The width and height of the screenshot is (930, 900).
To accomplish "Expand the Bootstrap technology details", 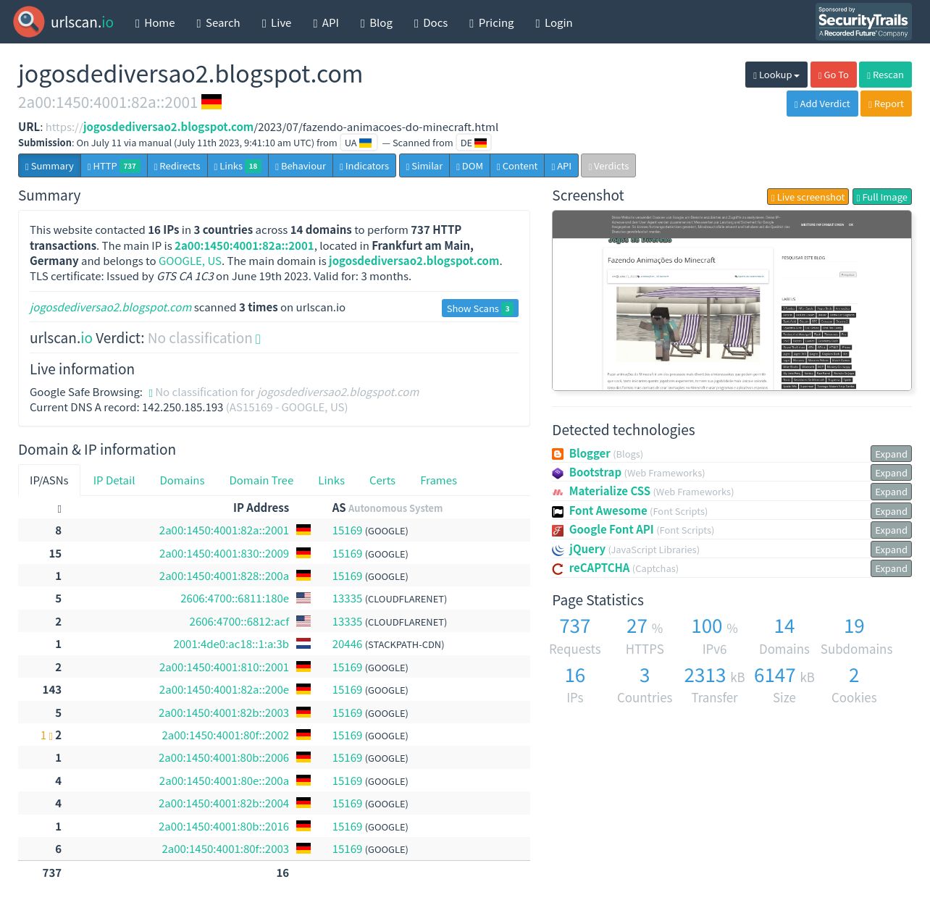I will pyautogui.click(x=891, y=473).
